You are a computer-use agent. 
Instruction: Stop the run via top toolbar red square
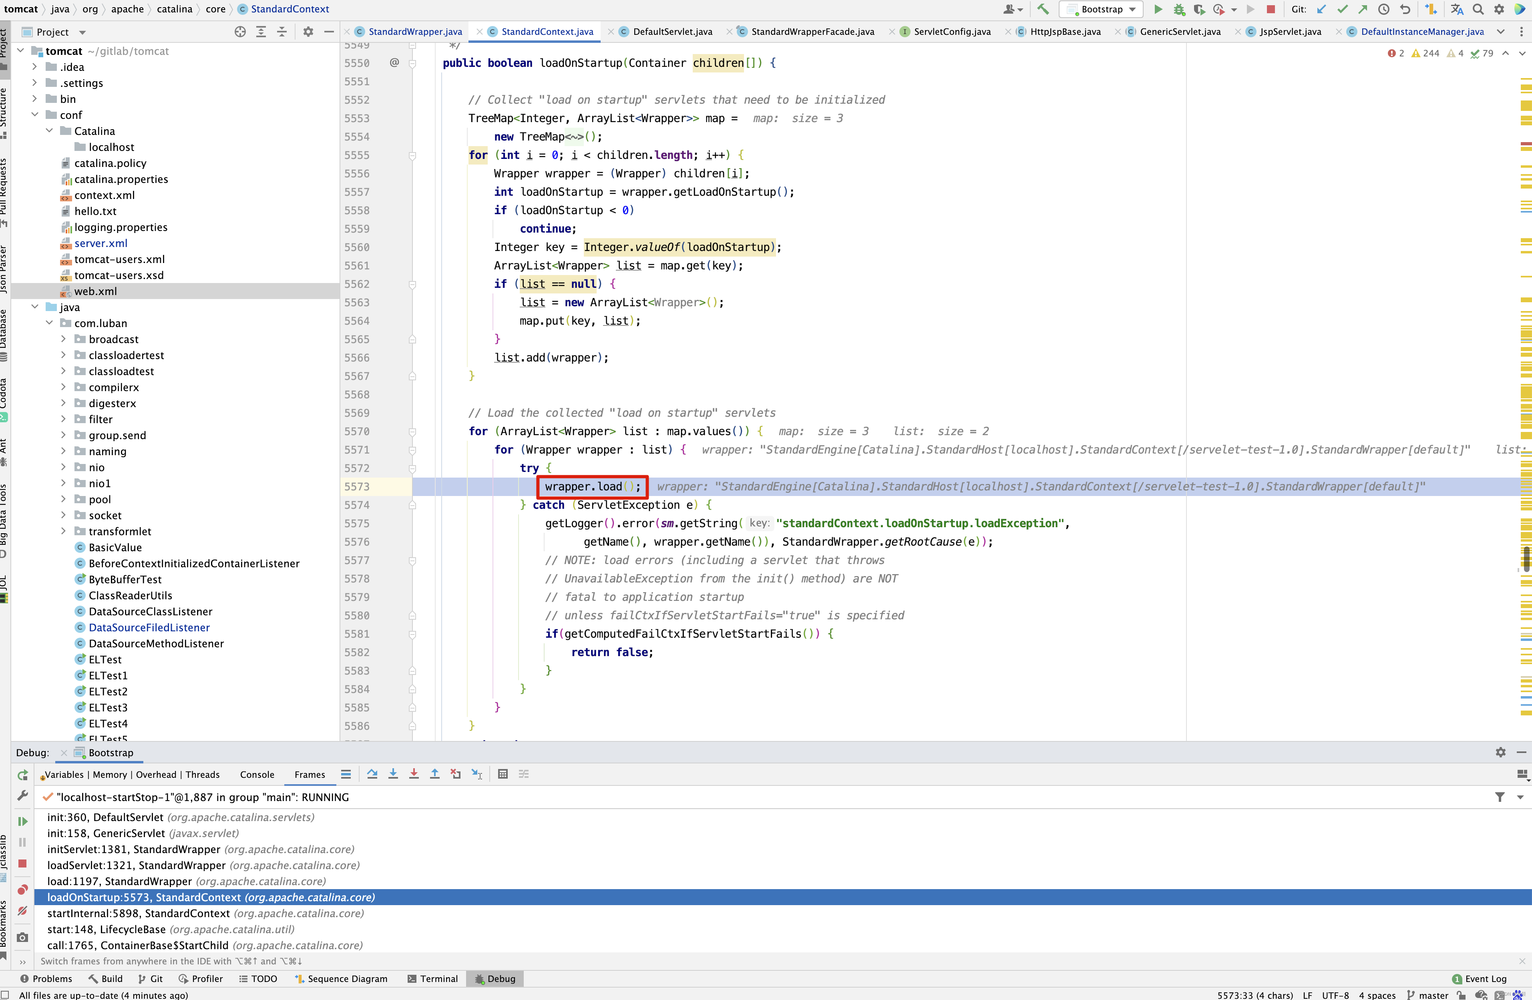(1271, 9)
